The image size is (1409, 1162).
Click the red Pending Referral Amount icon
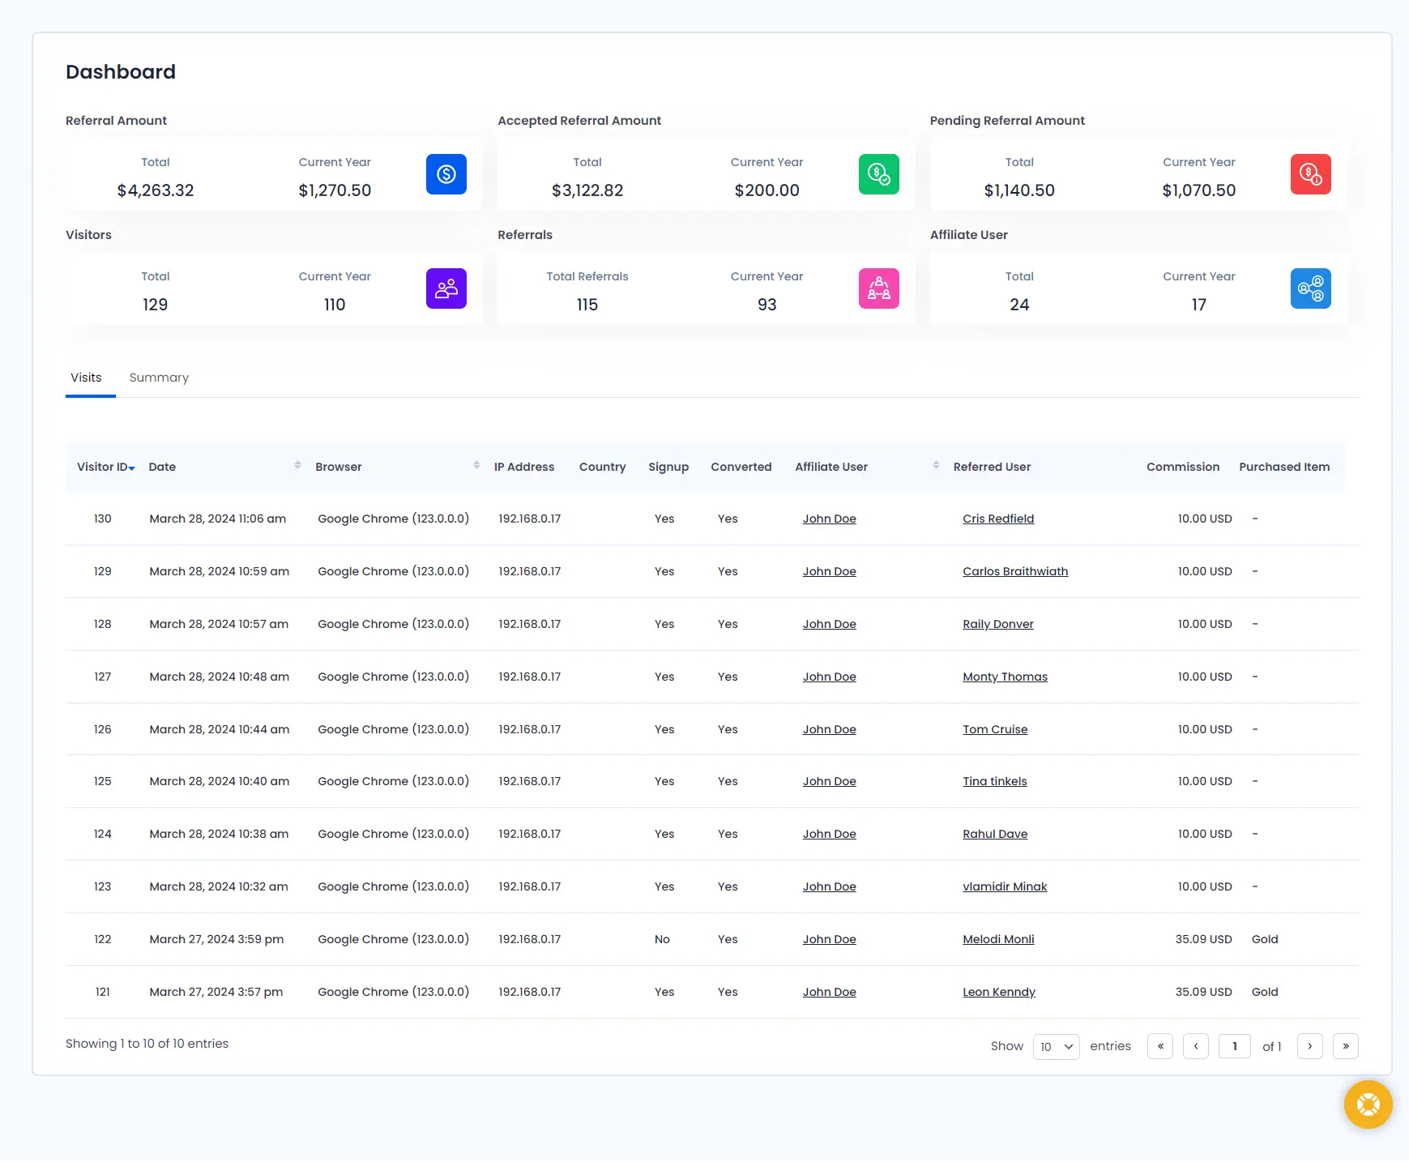1310,174
